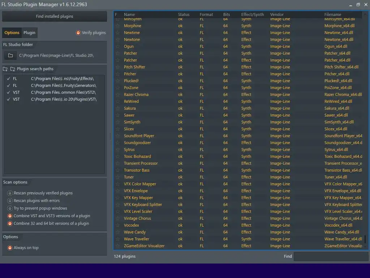Viewport: 370px width, 278px height.
Task: Sort plugin list by Vendor column
Action: coord(277,14)
